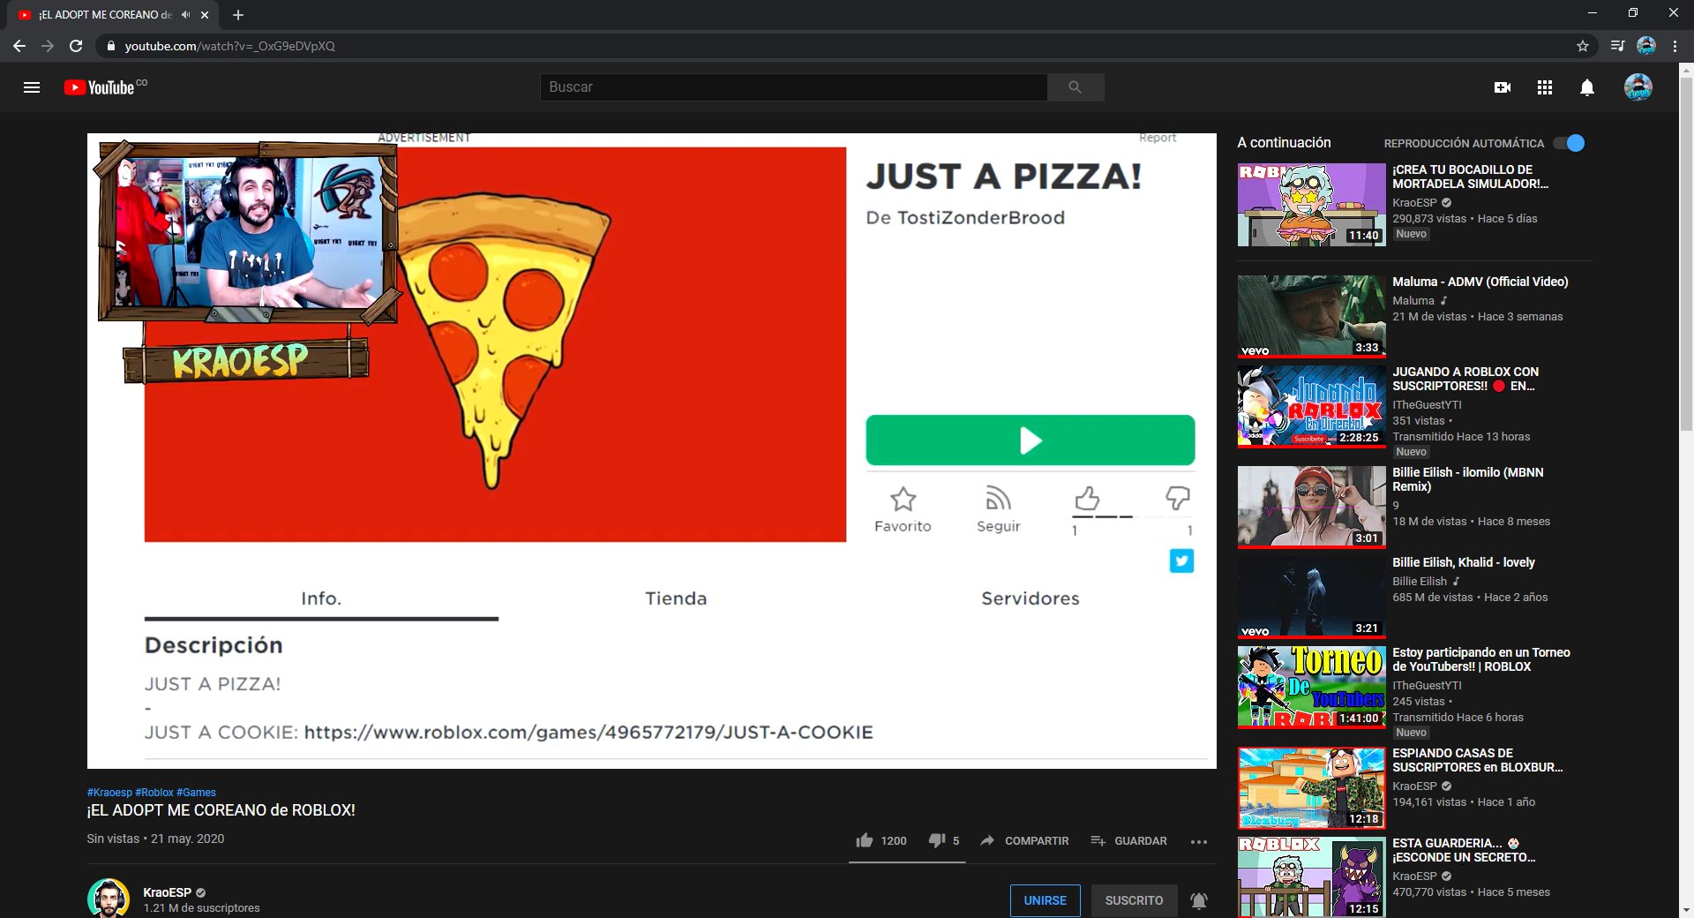Close the current browser tab
1694x918 pixels.
coord(205,15)
